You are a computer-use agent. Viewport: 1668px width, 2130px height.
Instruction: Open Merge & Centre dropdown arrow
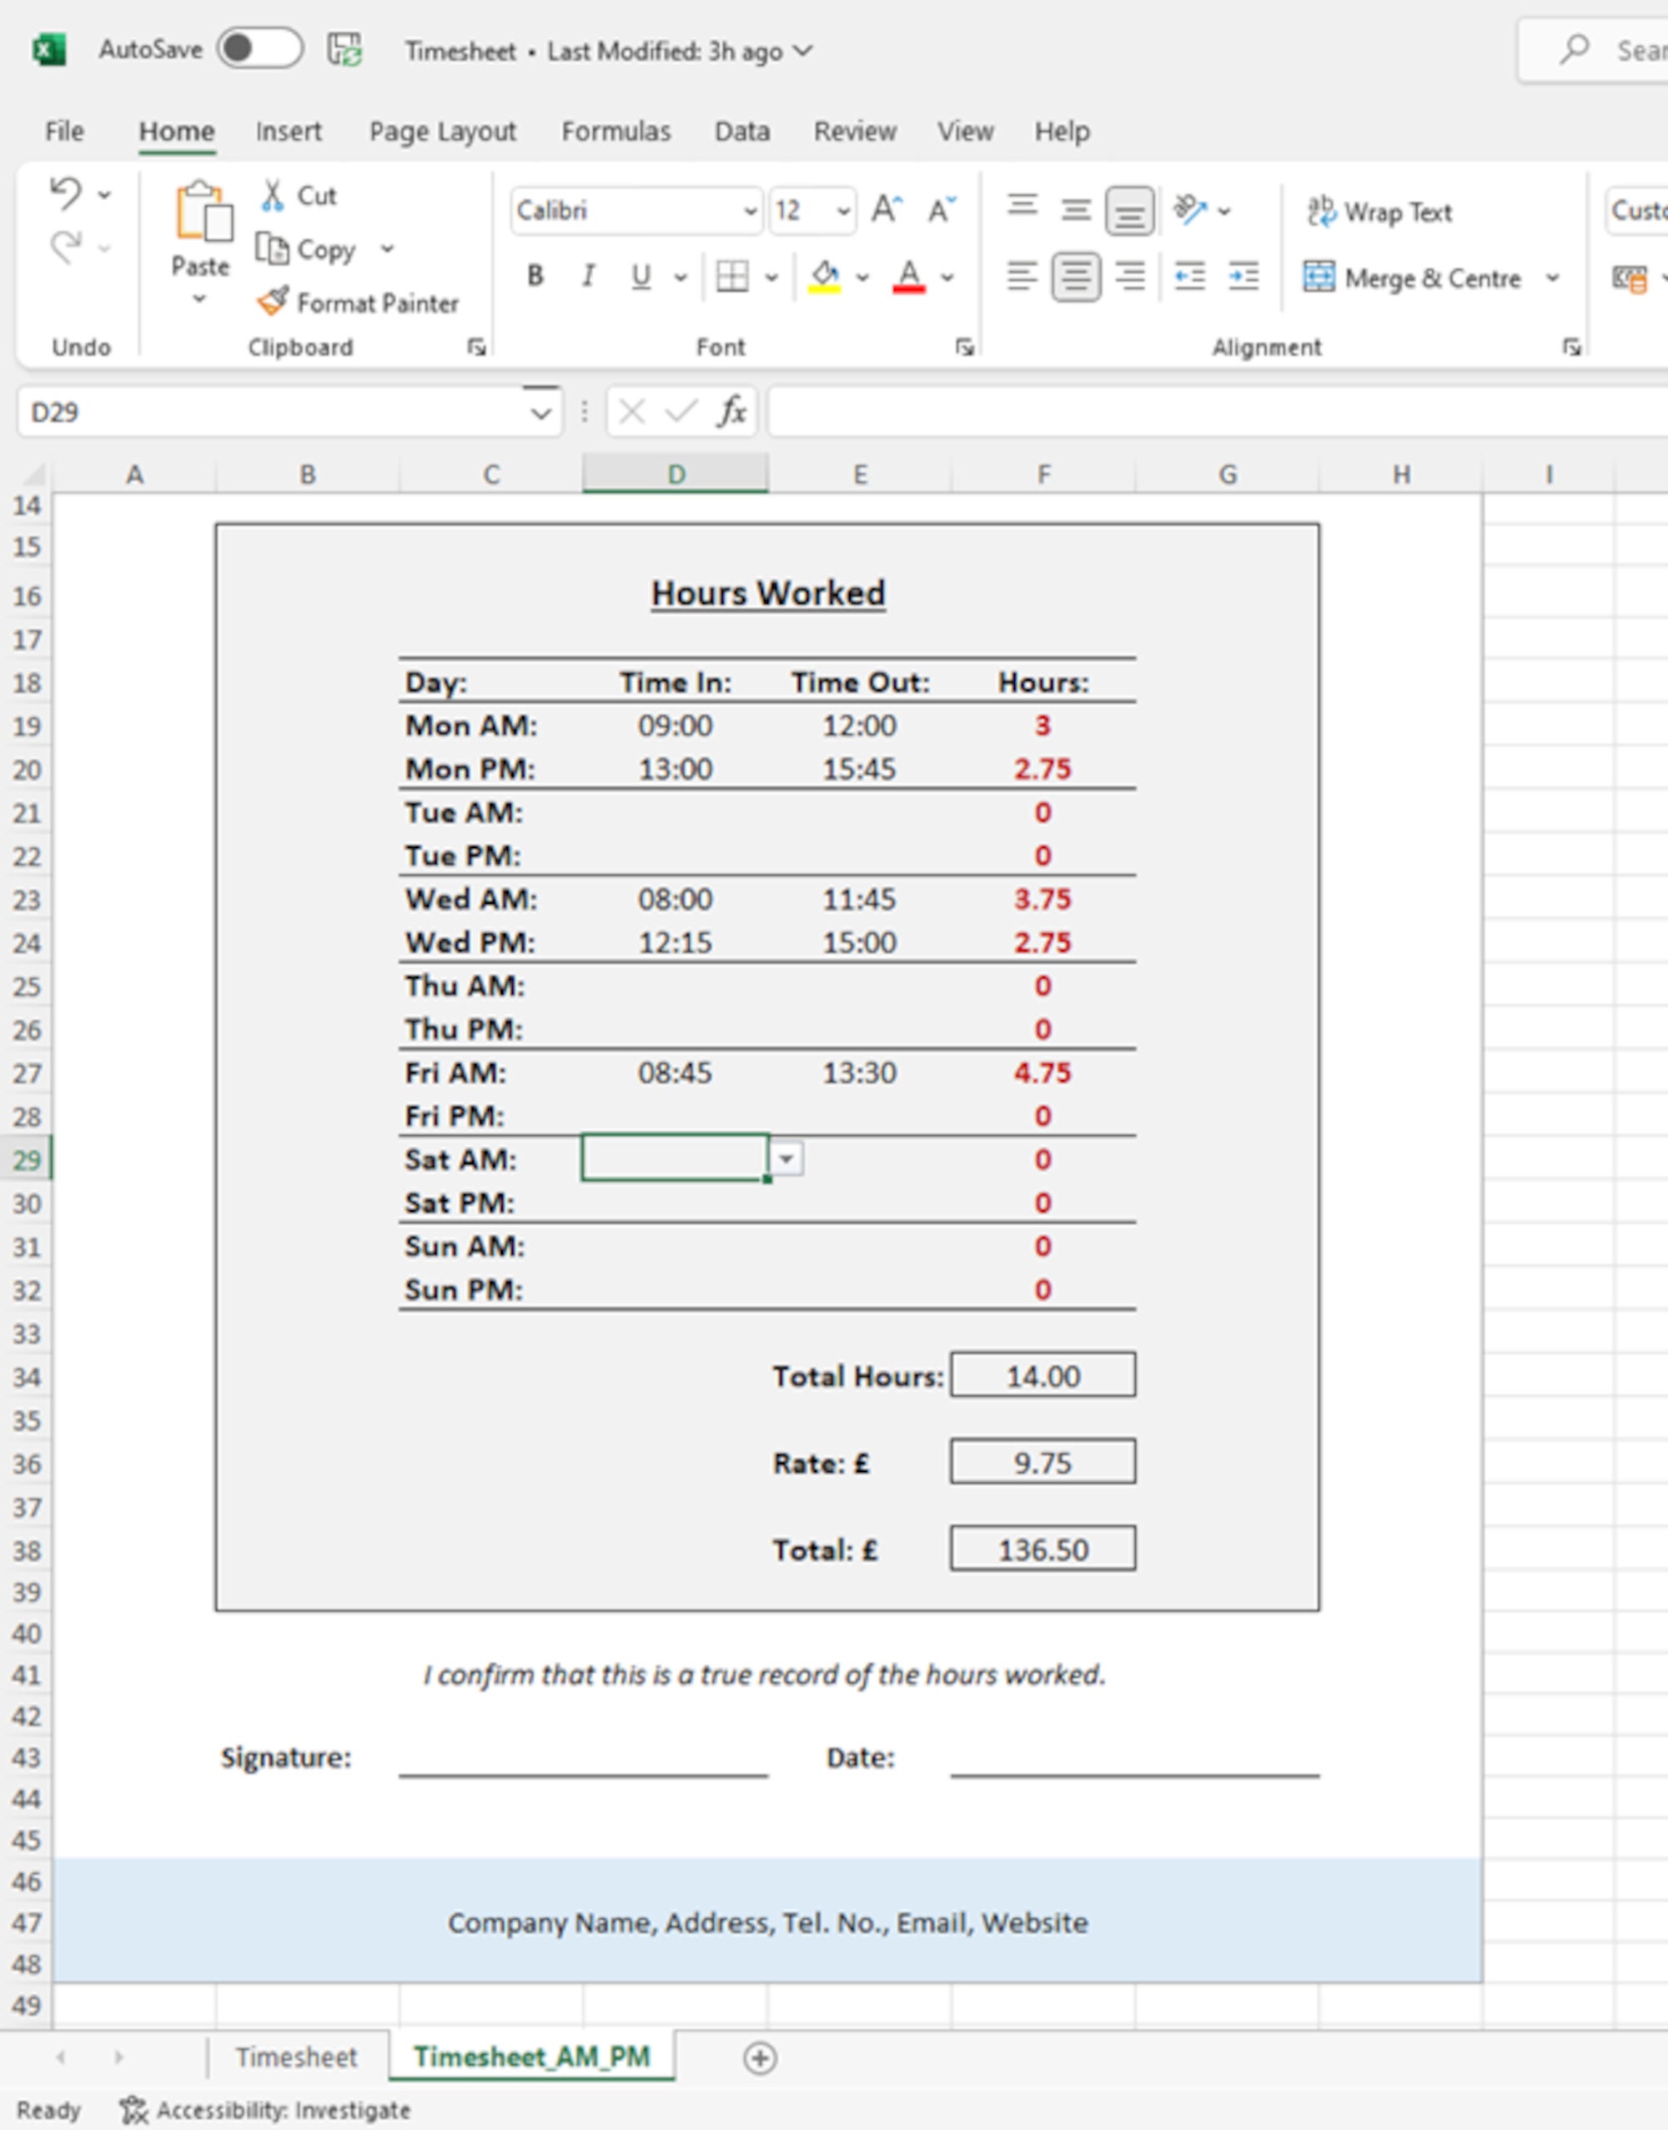tap(1553, 278)
